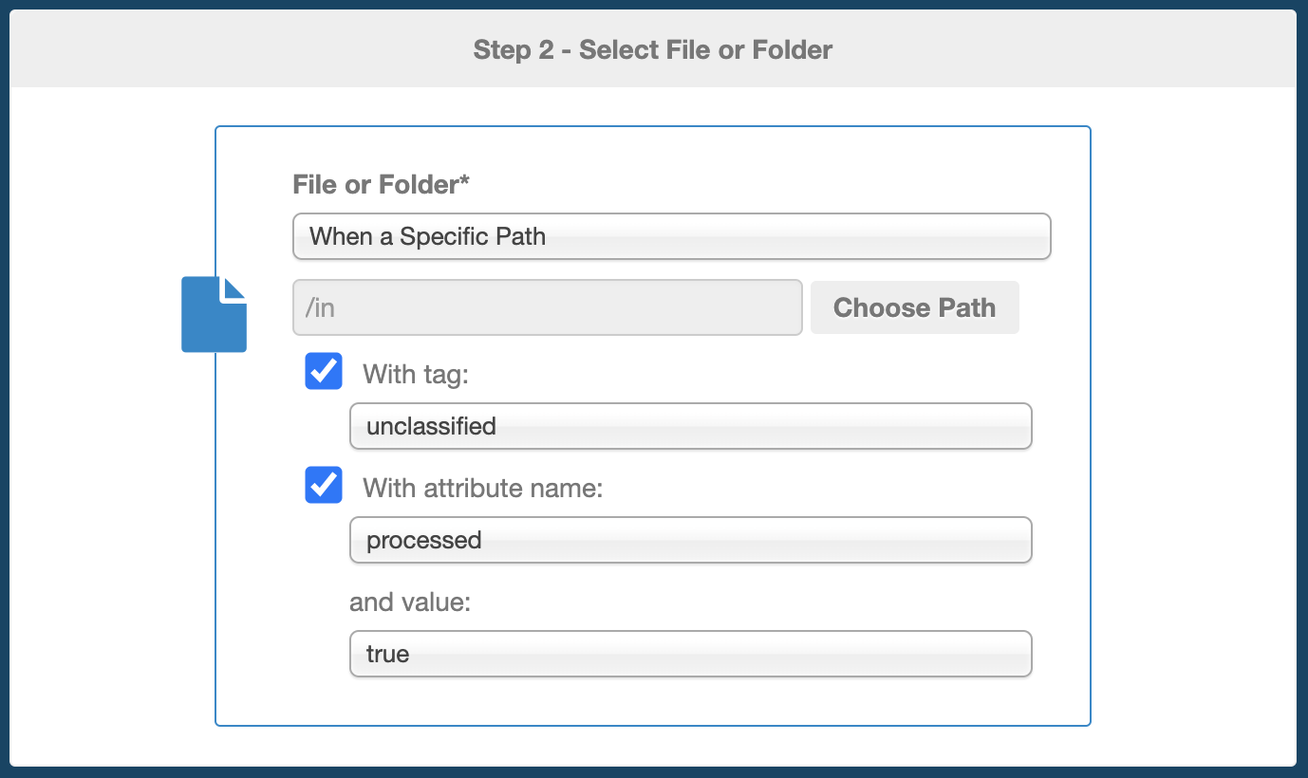This screenshot has width=1308, height=778.
Task: Click the /in path text field
Action: pyautogui.click(x=548, y=307)
